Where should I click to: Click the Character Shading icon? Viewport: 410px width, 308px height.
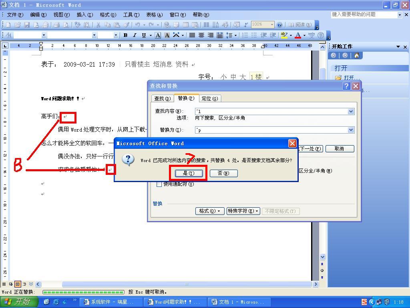coord(167,35)
